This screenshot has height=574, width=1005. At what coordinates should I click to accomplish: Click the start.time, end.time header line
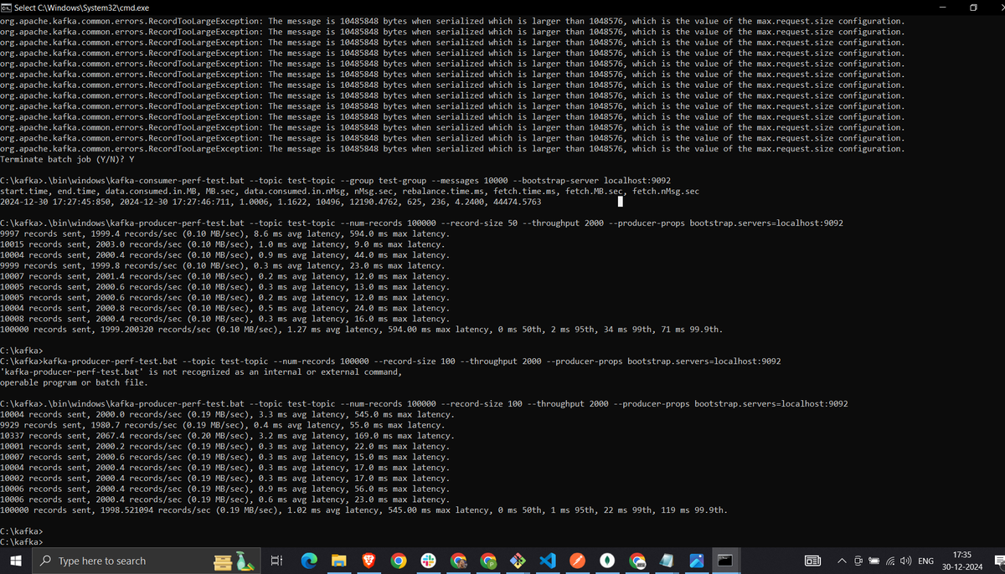tap(349, 192)
